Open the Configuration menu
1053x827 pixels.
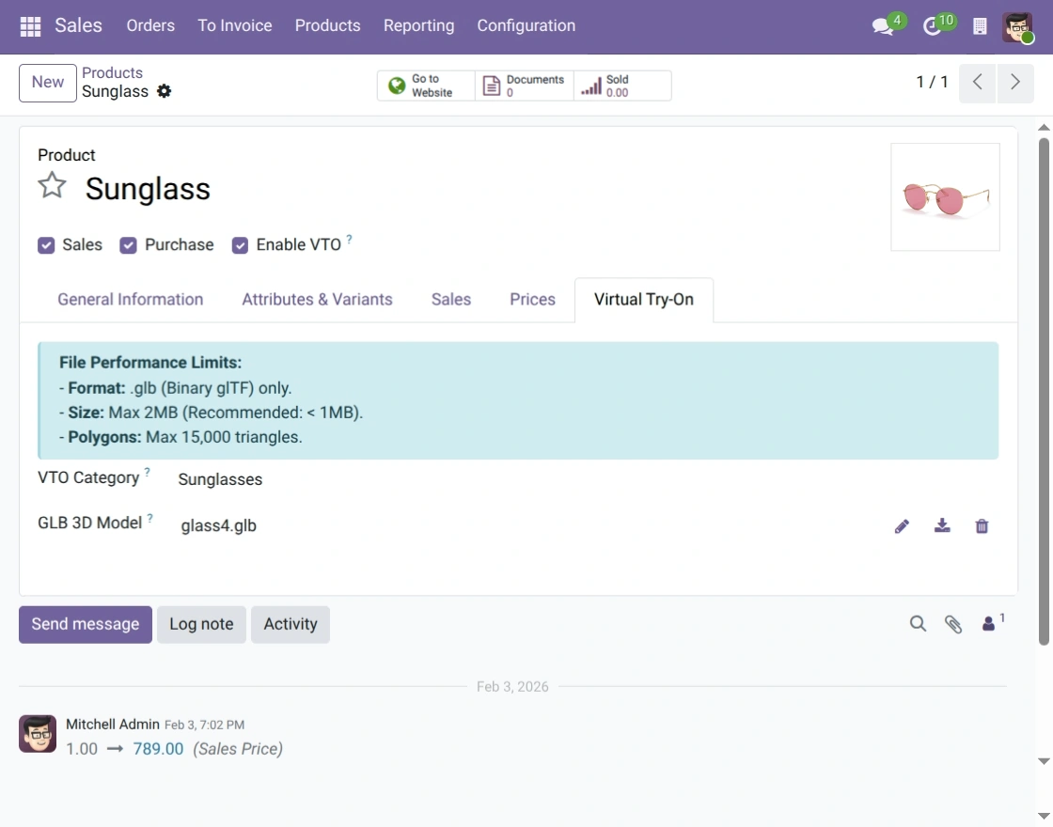tap(526, 26)
